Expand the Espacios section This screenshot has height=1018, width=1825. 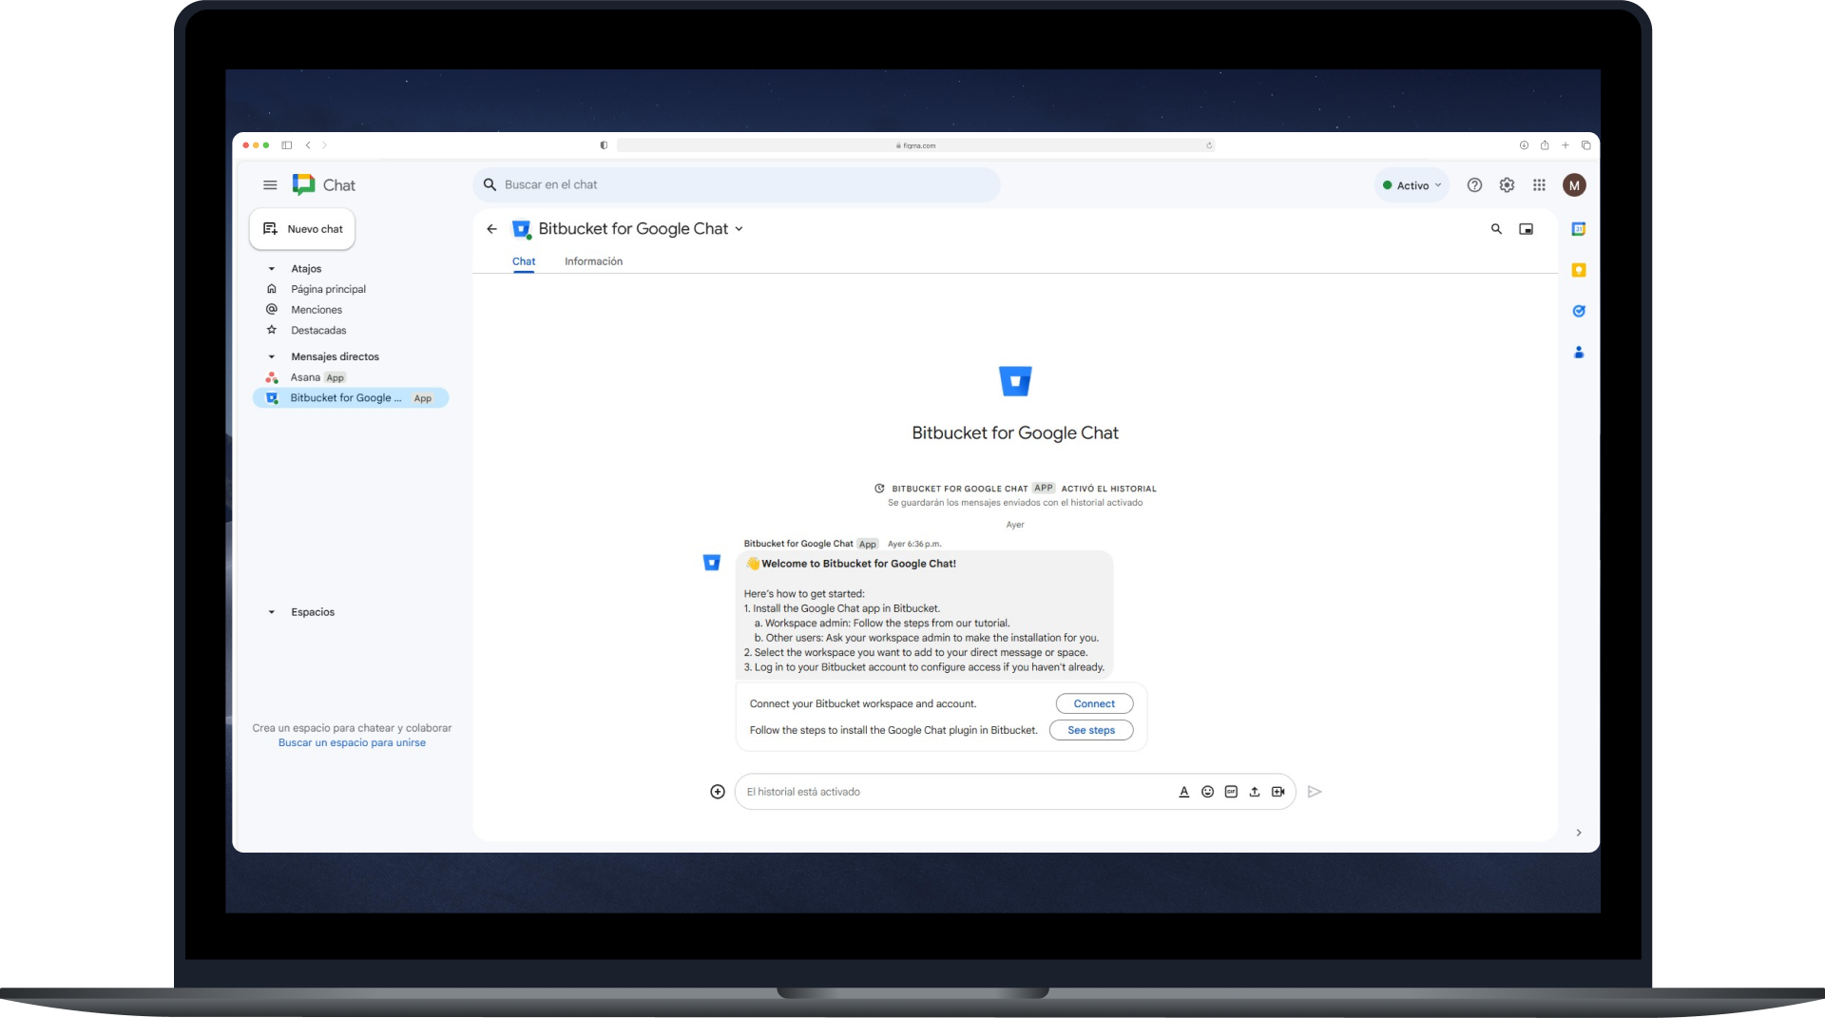click(x=272, y=612)
